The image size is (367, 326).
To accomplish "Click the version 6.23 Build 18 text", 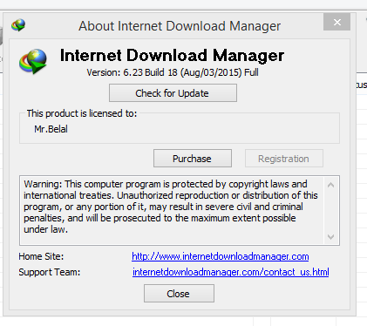I will coord(173,72).
